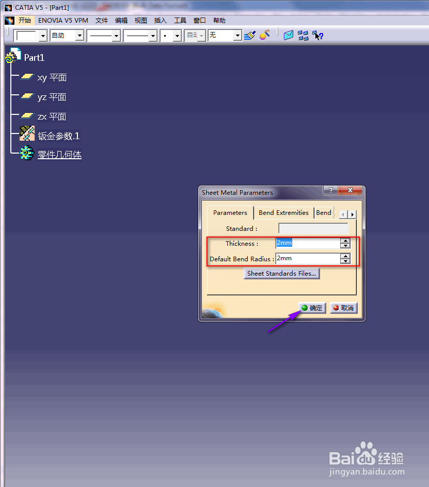Open the 无 layer dropdown
The image size is (429, 487).
pos(237,36)
